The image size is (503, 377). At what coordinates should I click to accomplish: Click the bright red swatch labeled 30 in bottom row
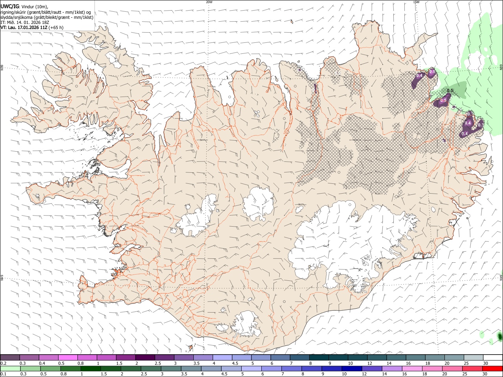[x=492, y=369]
